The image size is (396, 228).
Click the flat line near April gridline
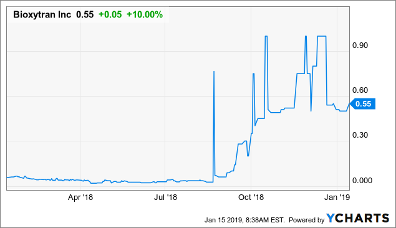[x=80, y=180]
